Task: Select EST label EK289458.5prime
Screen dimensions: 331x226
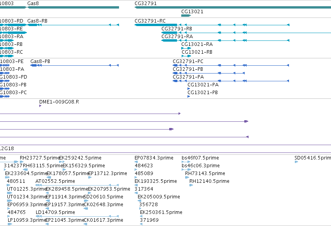Action: 67,189
